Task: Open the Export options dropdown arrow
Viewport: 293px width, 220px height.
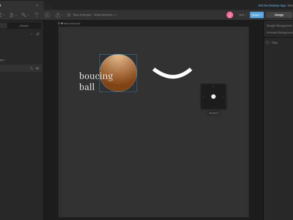Action: point(62,15)
